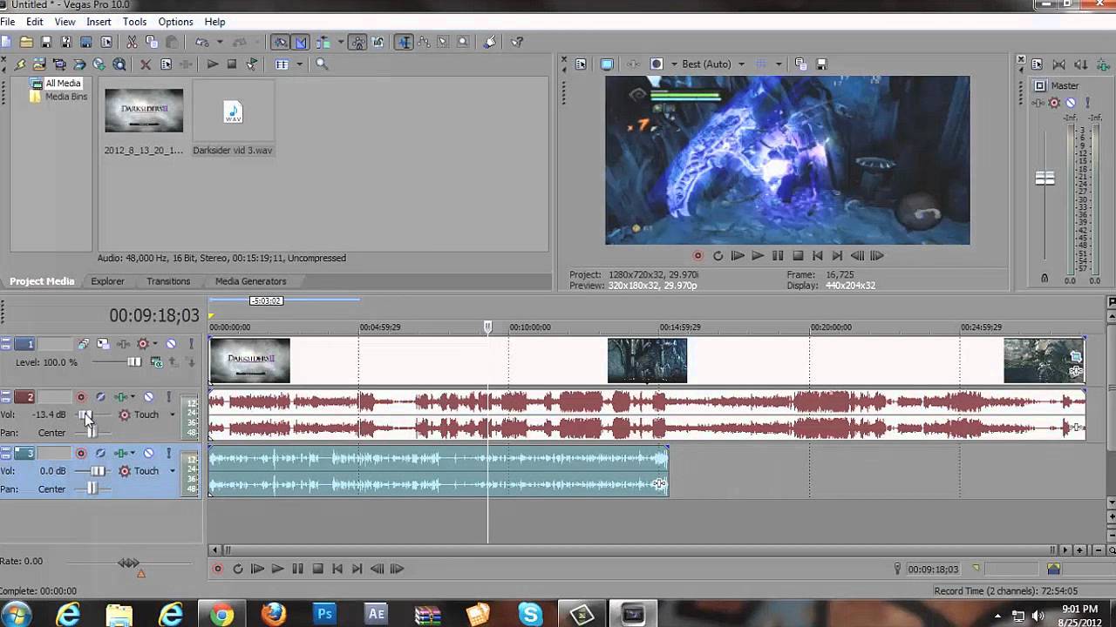Select the Envelope Edit Tool icon

423,42
